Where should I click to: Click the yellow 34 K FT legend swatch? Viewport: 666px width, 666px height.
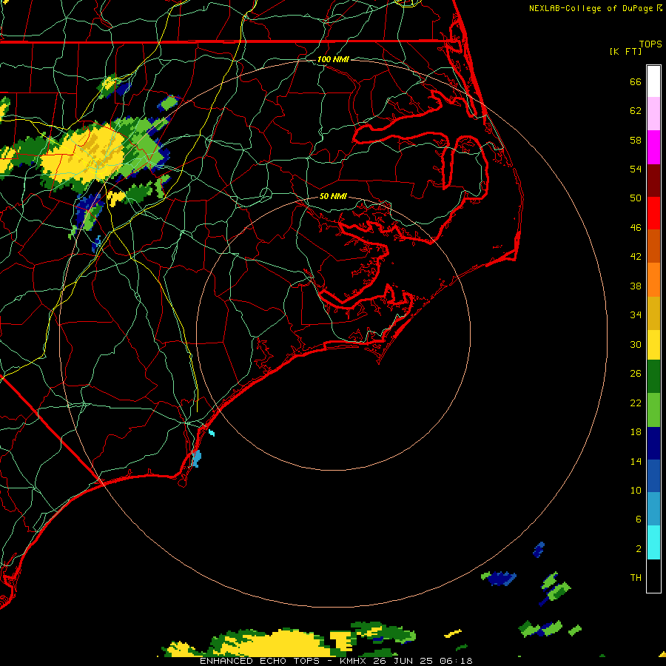tap(653, 345)
